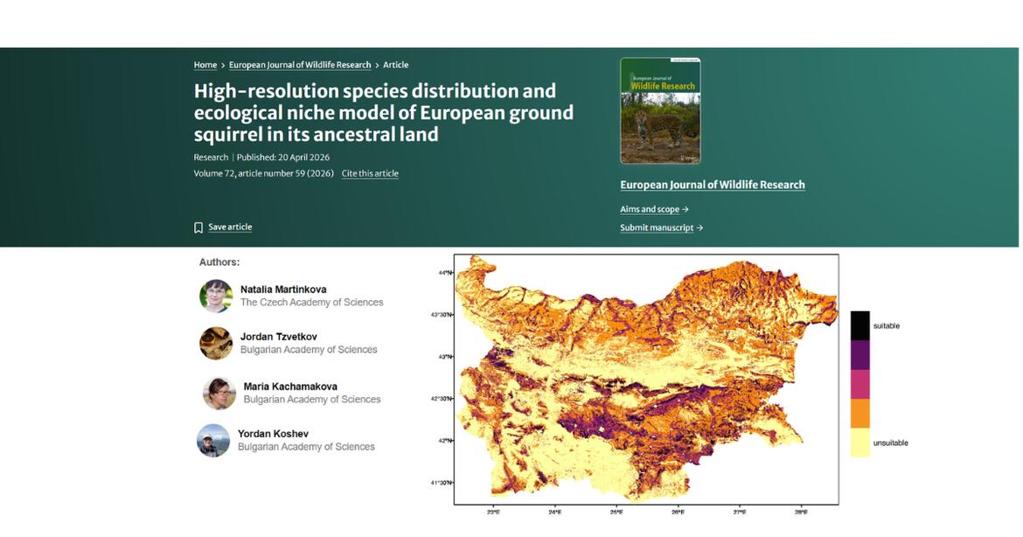
Task: Click the Authors: heading
Action: pos(219,262)
